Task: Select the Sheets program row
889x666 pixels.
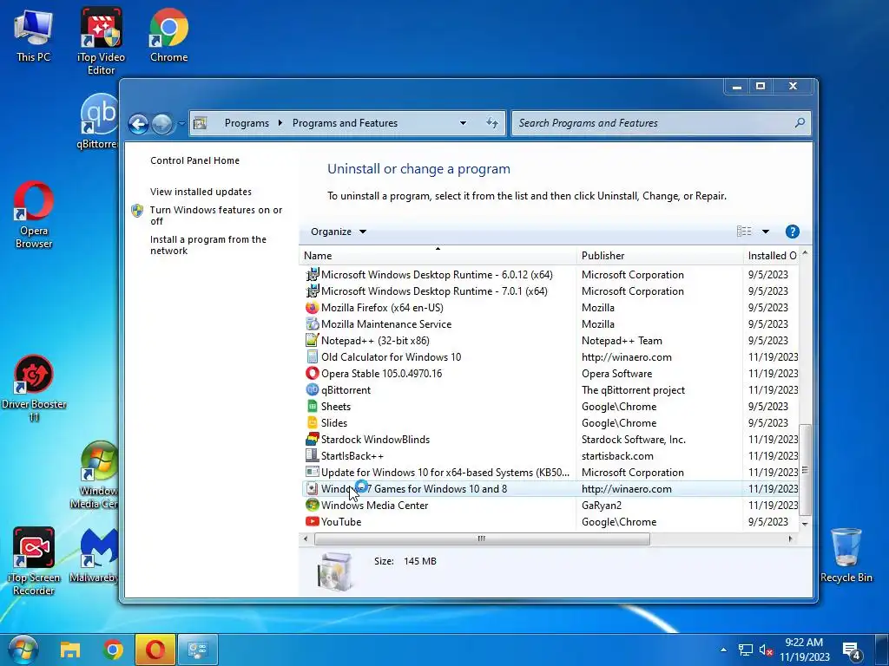Action: 549,407
